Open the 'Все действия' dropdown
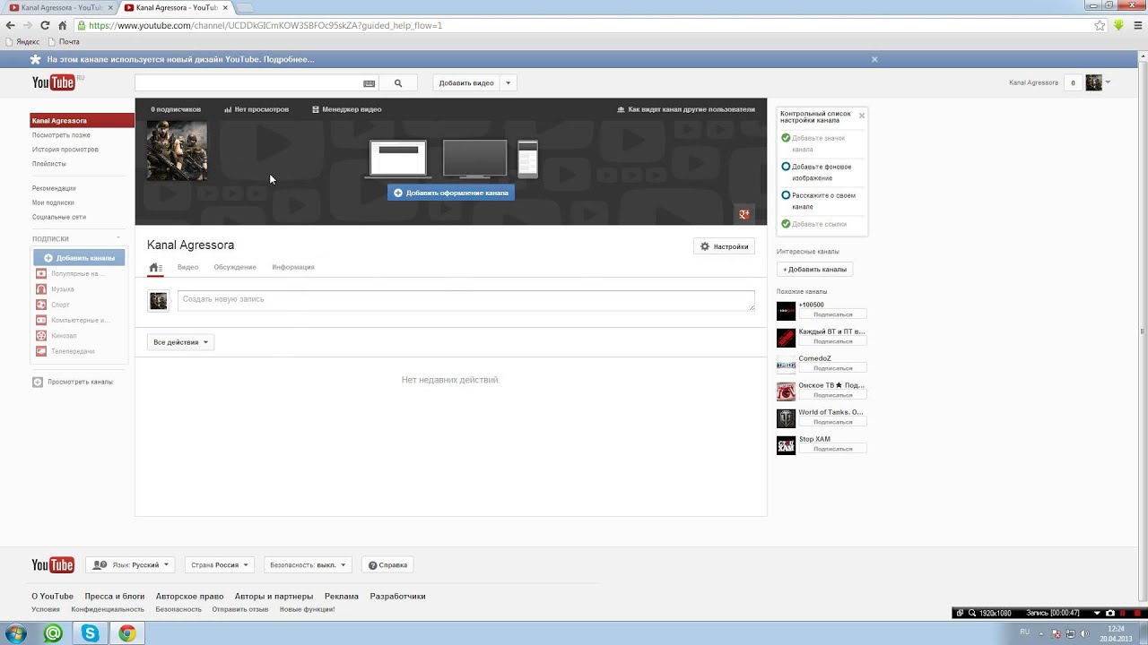Screen dimensions: 1148x645 pos(180,342)
